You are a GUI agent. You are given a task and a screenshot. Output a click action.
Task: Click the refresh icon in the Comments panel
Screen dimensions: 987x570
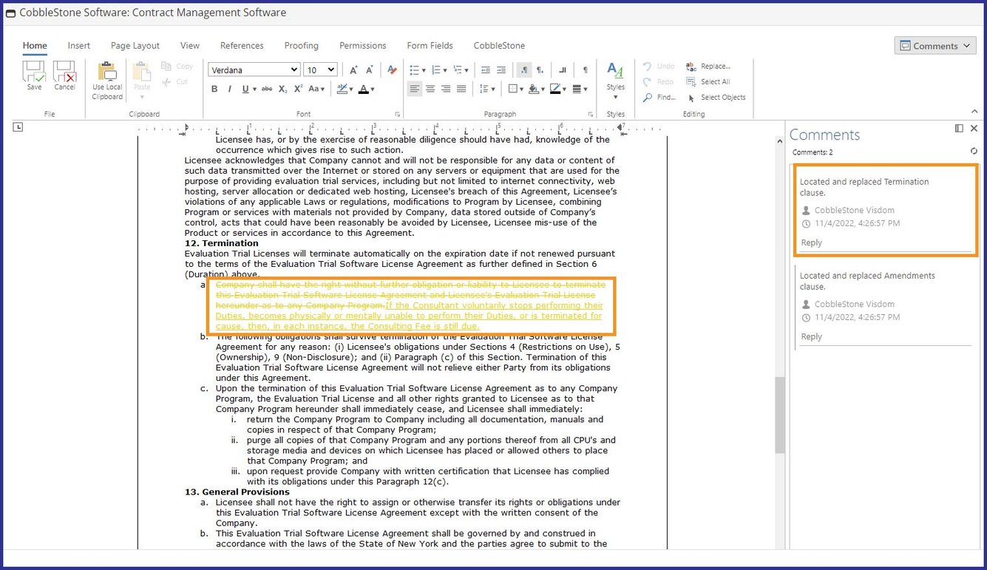click(974, 151)
